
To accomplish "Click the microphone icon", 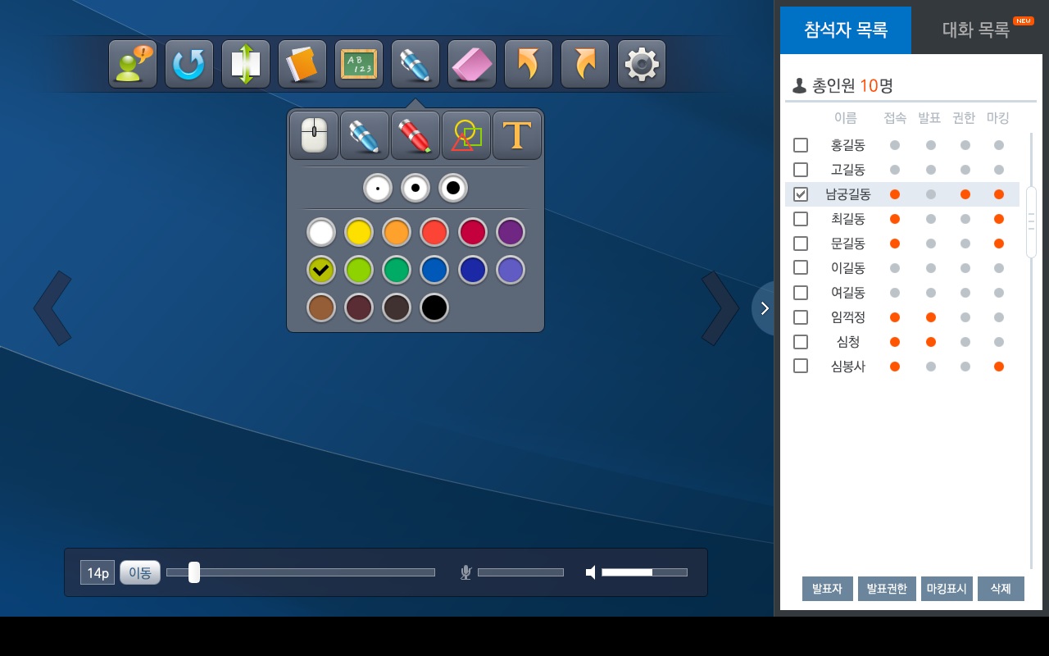I will tap(465, 572).
